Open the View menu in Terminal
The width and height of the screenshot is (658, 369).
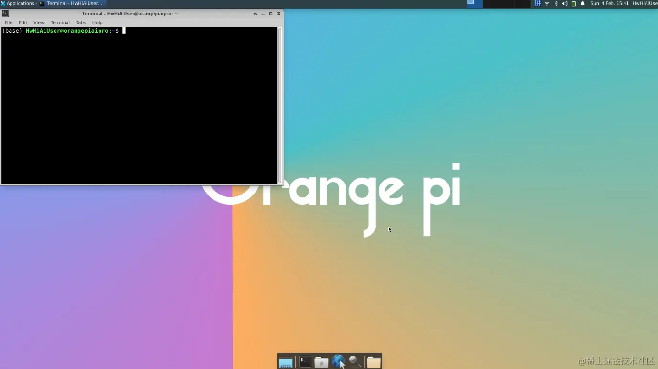point(39,22)
